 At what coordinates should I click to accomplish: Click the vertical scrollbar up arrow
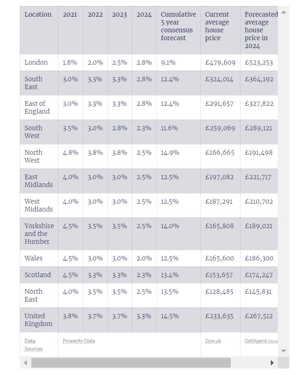tap(283, 12)
